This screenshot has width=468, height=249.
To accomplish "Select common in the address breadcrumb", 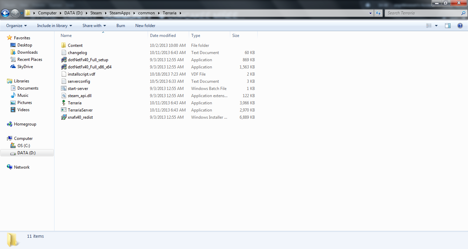I will [x=147, y=13].
